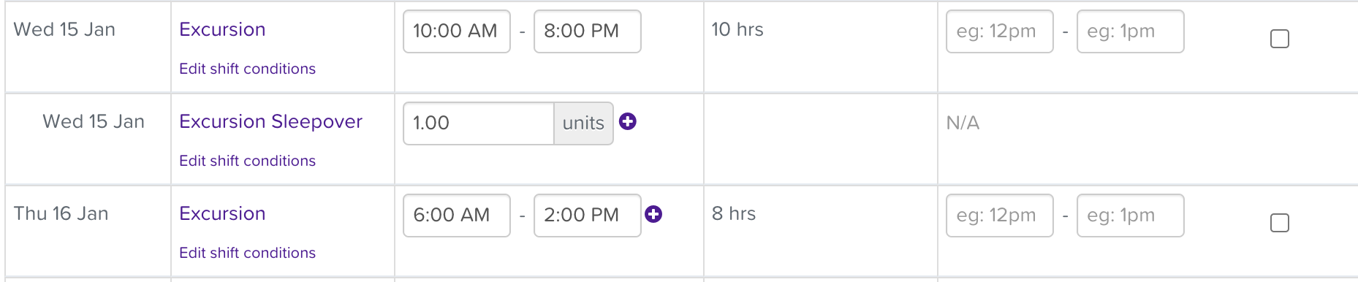Edit shift conditions for Excursion Sleepover
Viewport: 1358px width, 282px height.
[x=247, y=161]
